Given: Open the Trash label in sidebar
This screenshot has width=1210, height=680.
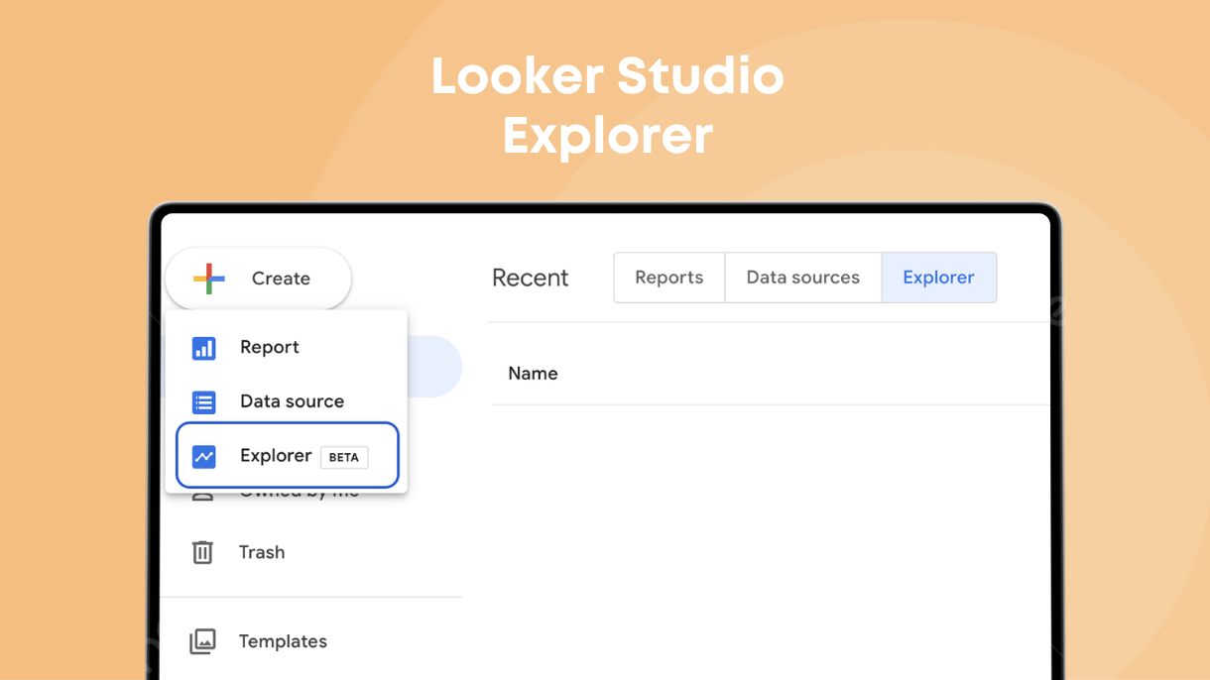Looking at the screenshot, I should [x=262, y=552].
